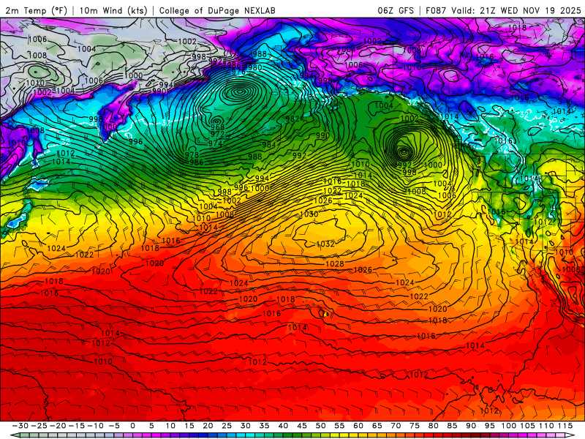
Task: Click the 972 isobar label
Action: [x=217, y=134]
